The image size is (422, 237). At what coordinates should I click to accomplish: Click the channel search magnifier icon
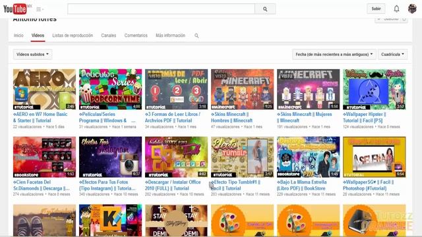point(196,36)
